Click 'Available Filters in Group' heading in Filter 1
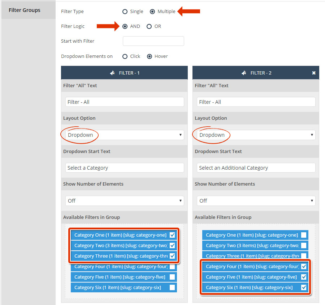Image resolution: width=325 pixels, height=305 pixels. pos(92,217)
